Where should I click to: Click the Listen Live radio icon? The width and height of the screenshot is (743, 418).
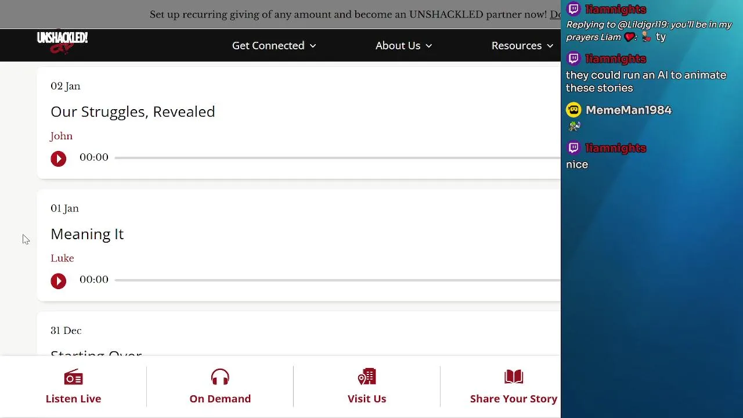[x=73, y=378]
